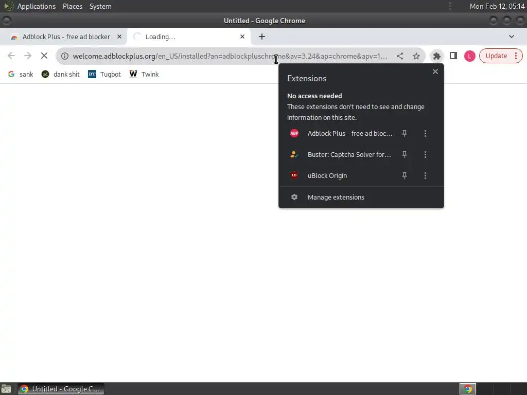
Task: Go forward to next page
Action: (28, 56)
